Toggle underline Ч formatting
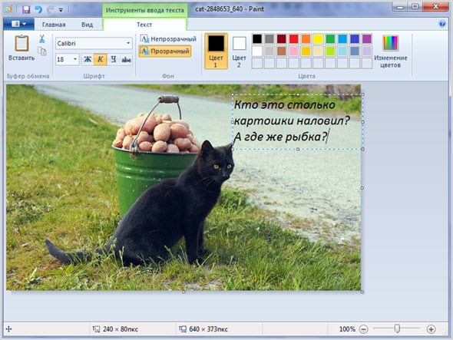Image resolution: width=453 pixels, height=340 pixels. pos(114,60)
